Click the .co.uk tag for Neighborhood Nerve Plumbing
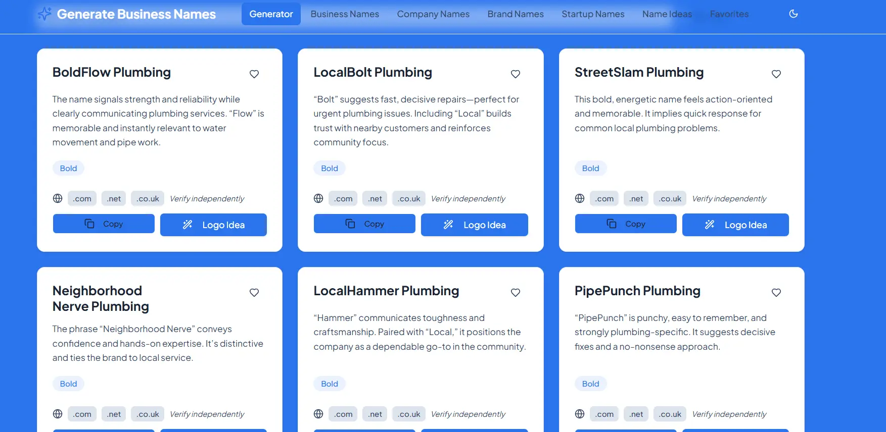This screenshot has height=432, width=886. (x=148, y=414)
